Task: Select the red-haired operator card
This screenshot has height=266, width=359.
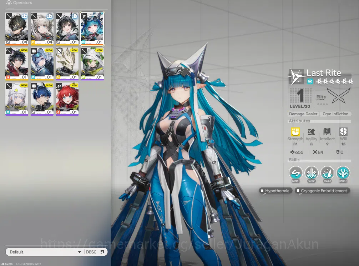Action: (x=67, y=99)
